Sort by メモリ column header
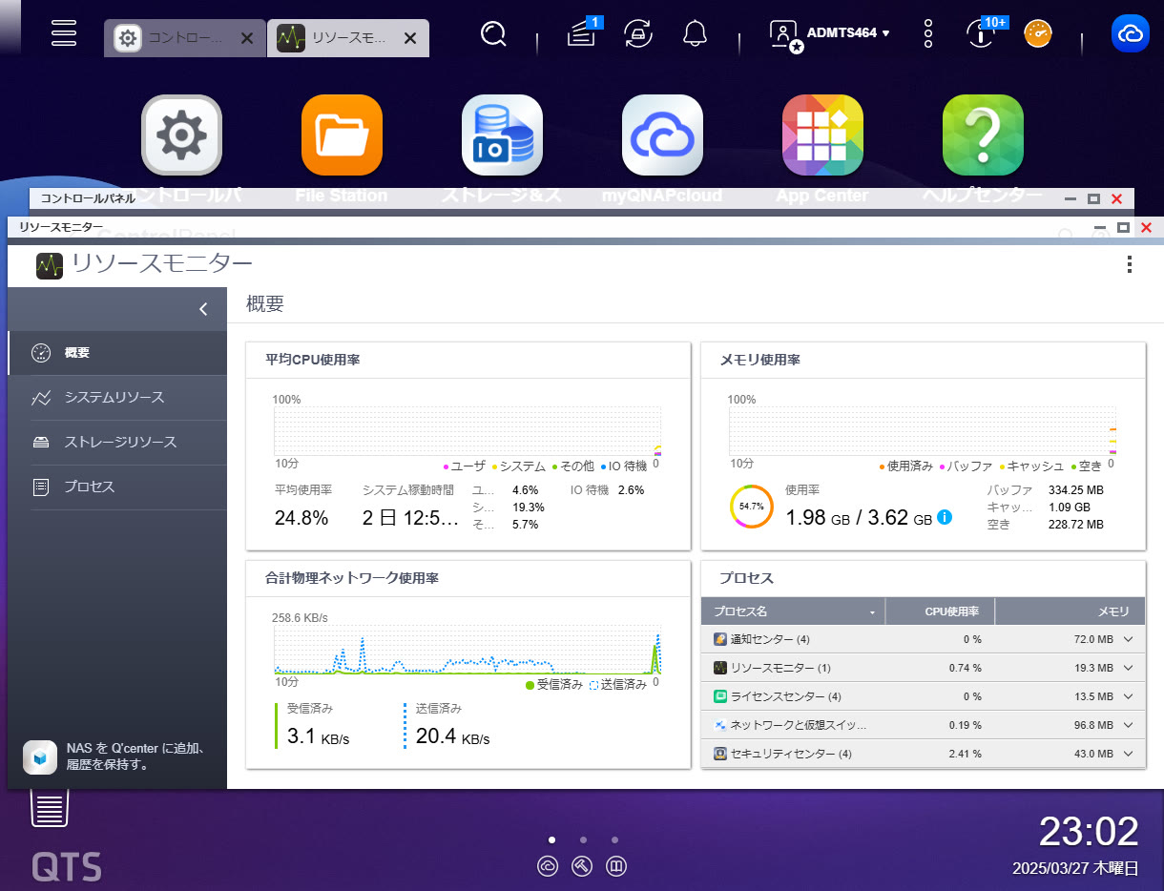The width and height of the screenshot is (1164, 891). [x=1070, y=611]
